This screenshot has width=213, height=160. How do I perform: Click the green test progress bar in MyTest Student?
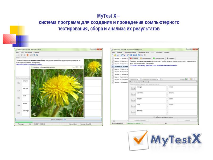pyautogui.click(x=24, y=122)
